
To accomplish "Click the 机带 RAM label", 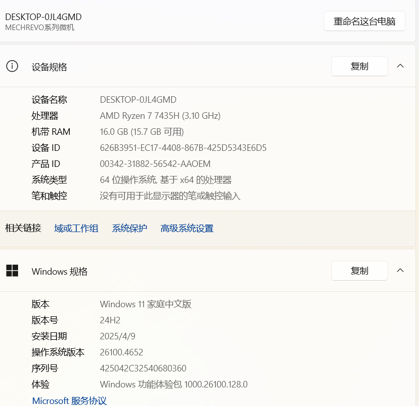I will coord(51,132).
